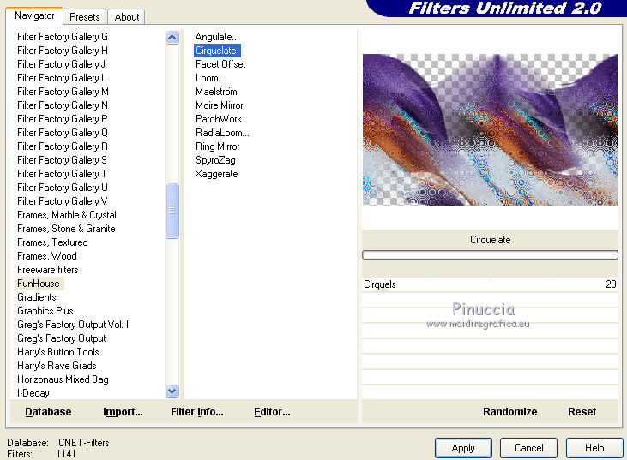This screenshot has width=627, height=460.
Task: Click the category list scroll down arrow
Action: [172, 391]
